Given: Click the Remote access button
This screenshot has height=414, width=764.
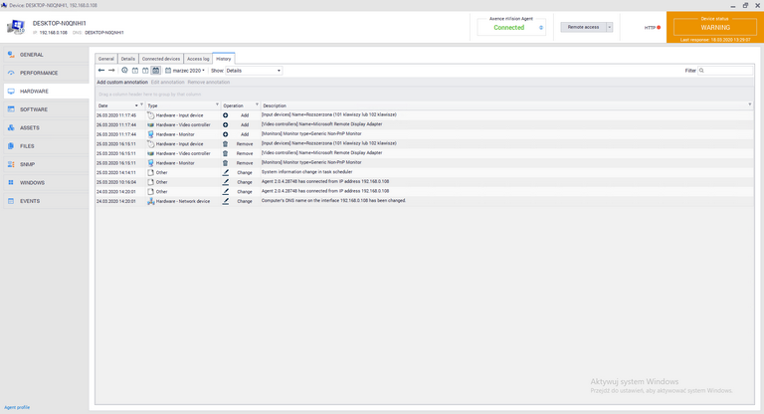Looking at the screenshot, I should pyautogui.click(x=583, y=28).
